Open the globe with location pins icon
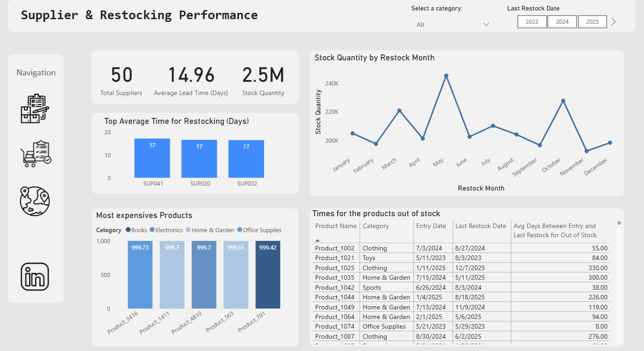This screenshot has height=351, width=644. (35, 201)
